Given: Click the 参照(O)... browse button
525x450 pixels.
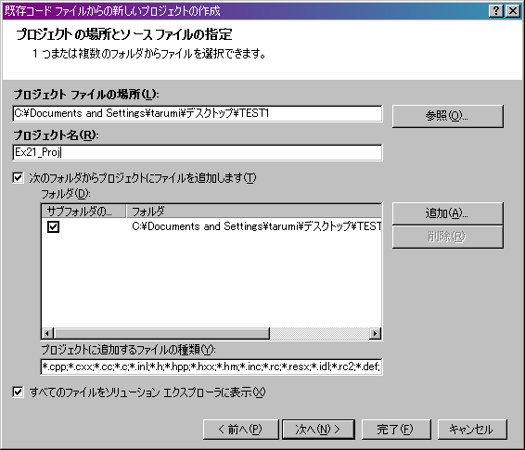Looking at the screenshot, I should pyautogui.click(x=448, y=116).
